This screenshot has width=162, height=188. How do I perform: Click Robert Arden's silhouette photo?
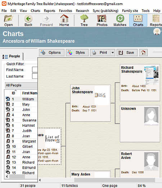click(x=151, y=161)
